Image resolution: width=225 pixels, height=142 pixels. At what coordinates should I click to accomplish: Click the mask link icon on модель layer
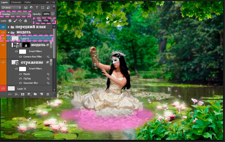click(20, 45)
